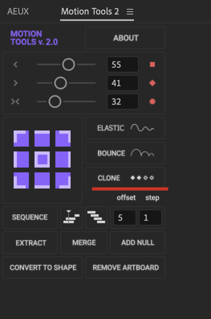The width and height of the screenshot is (211, 319).
Task: Set anchor point to middle-left
Action: point(21,159)
